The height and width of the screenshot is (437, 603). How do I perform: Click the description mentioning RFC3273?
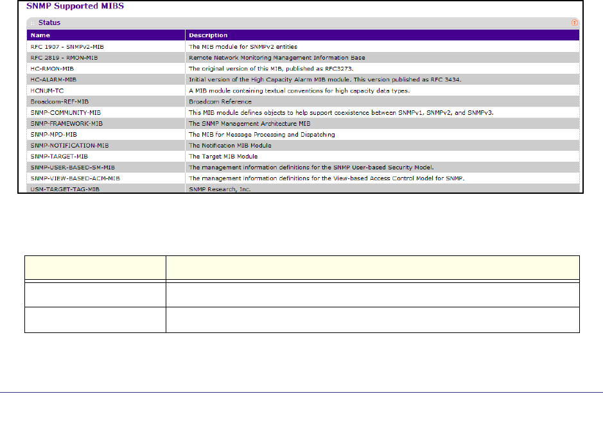(271, 69)
